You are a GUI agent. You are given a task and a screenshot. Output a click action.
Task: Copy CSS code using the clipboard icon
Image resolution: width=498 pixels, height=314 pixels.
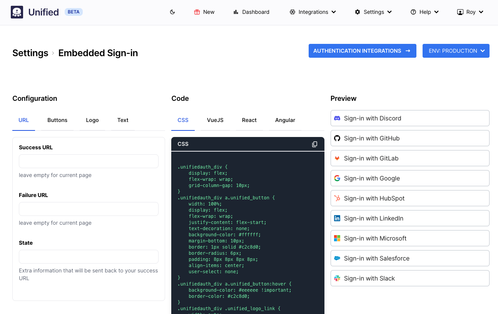tap(314, 144)
